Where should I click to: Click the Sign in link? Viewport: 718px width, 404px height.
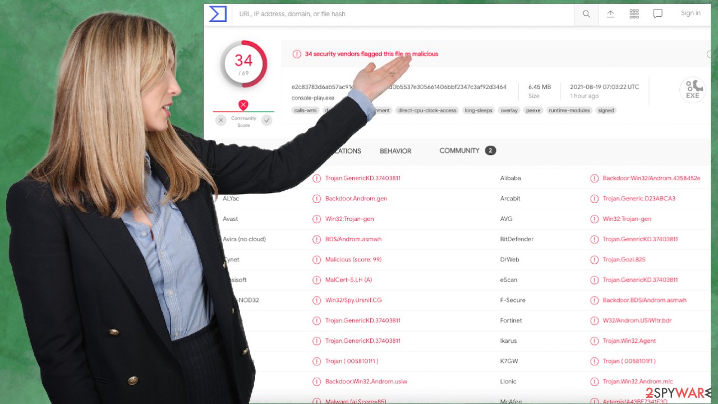(691, 13)
